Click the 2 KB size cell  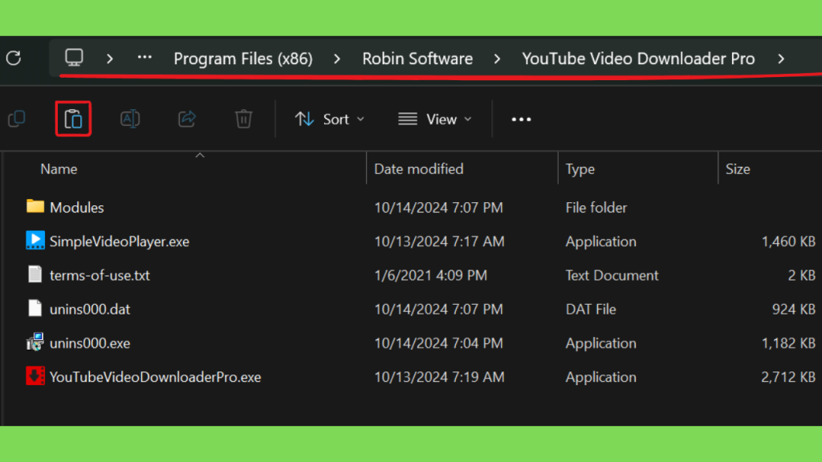[x=802, y=276]
